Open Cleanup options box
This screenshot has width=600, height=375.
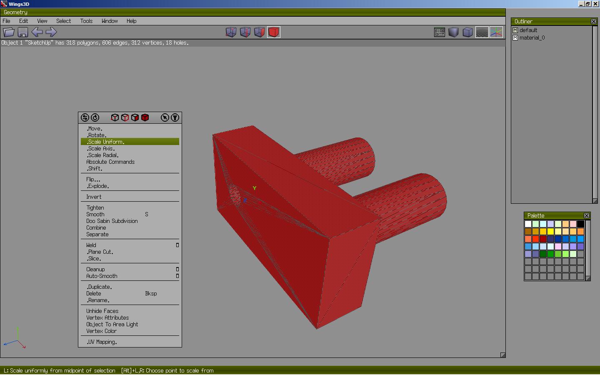tap(177, 269)
